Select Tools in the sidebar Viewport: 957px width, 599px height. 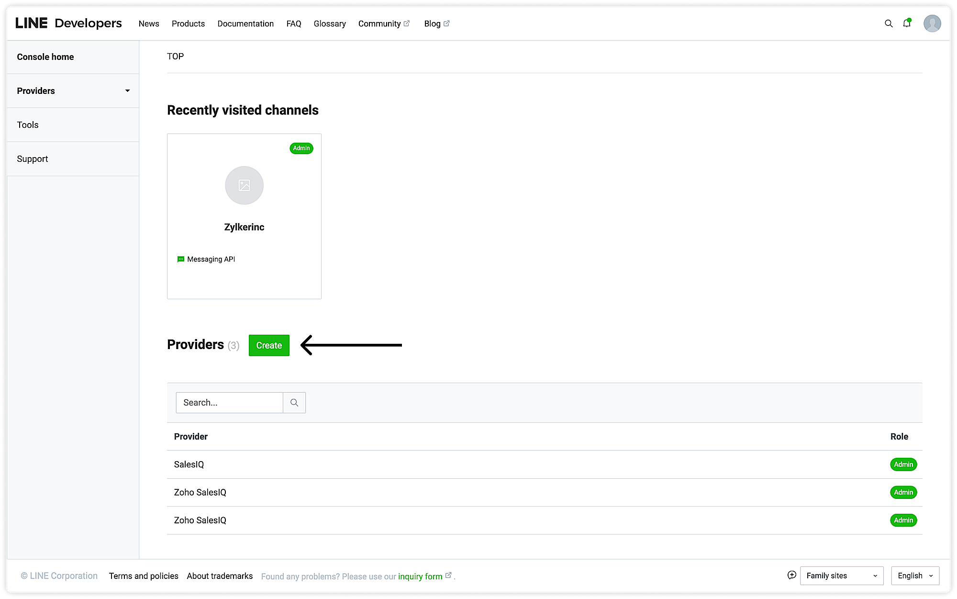(28, 125)
